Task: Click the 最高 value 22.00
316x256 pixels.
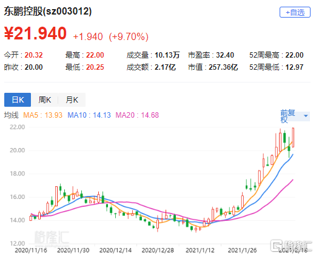Action: click(x=95, y=55)
